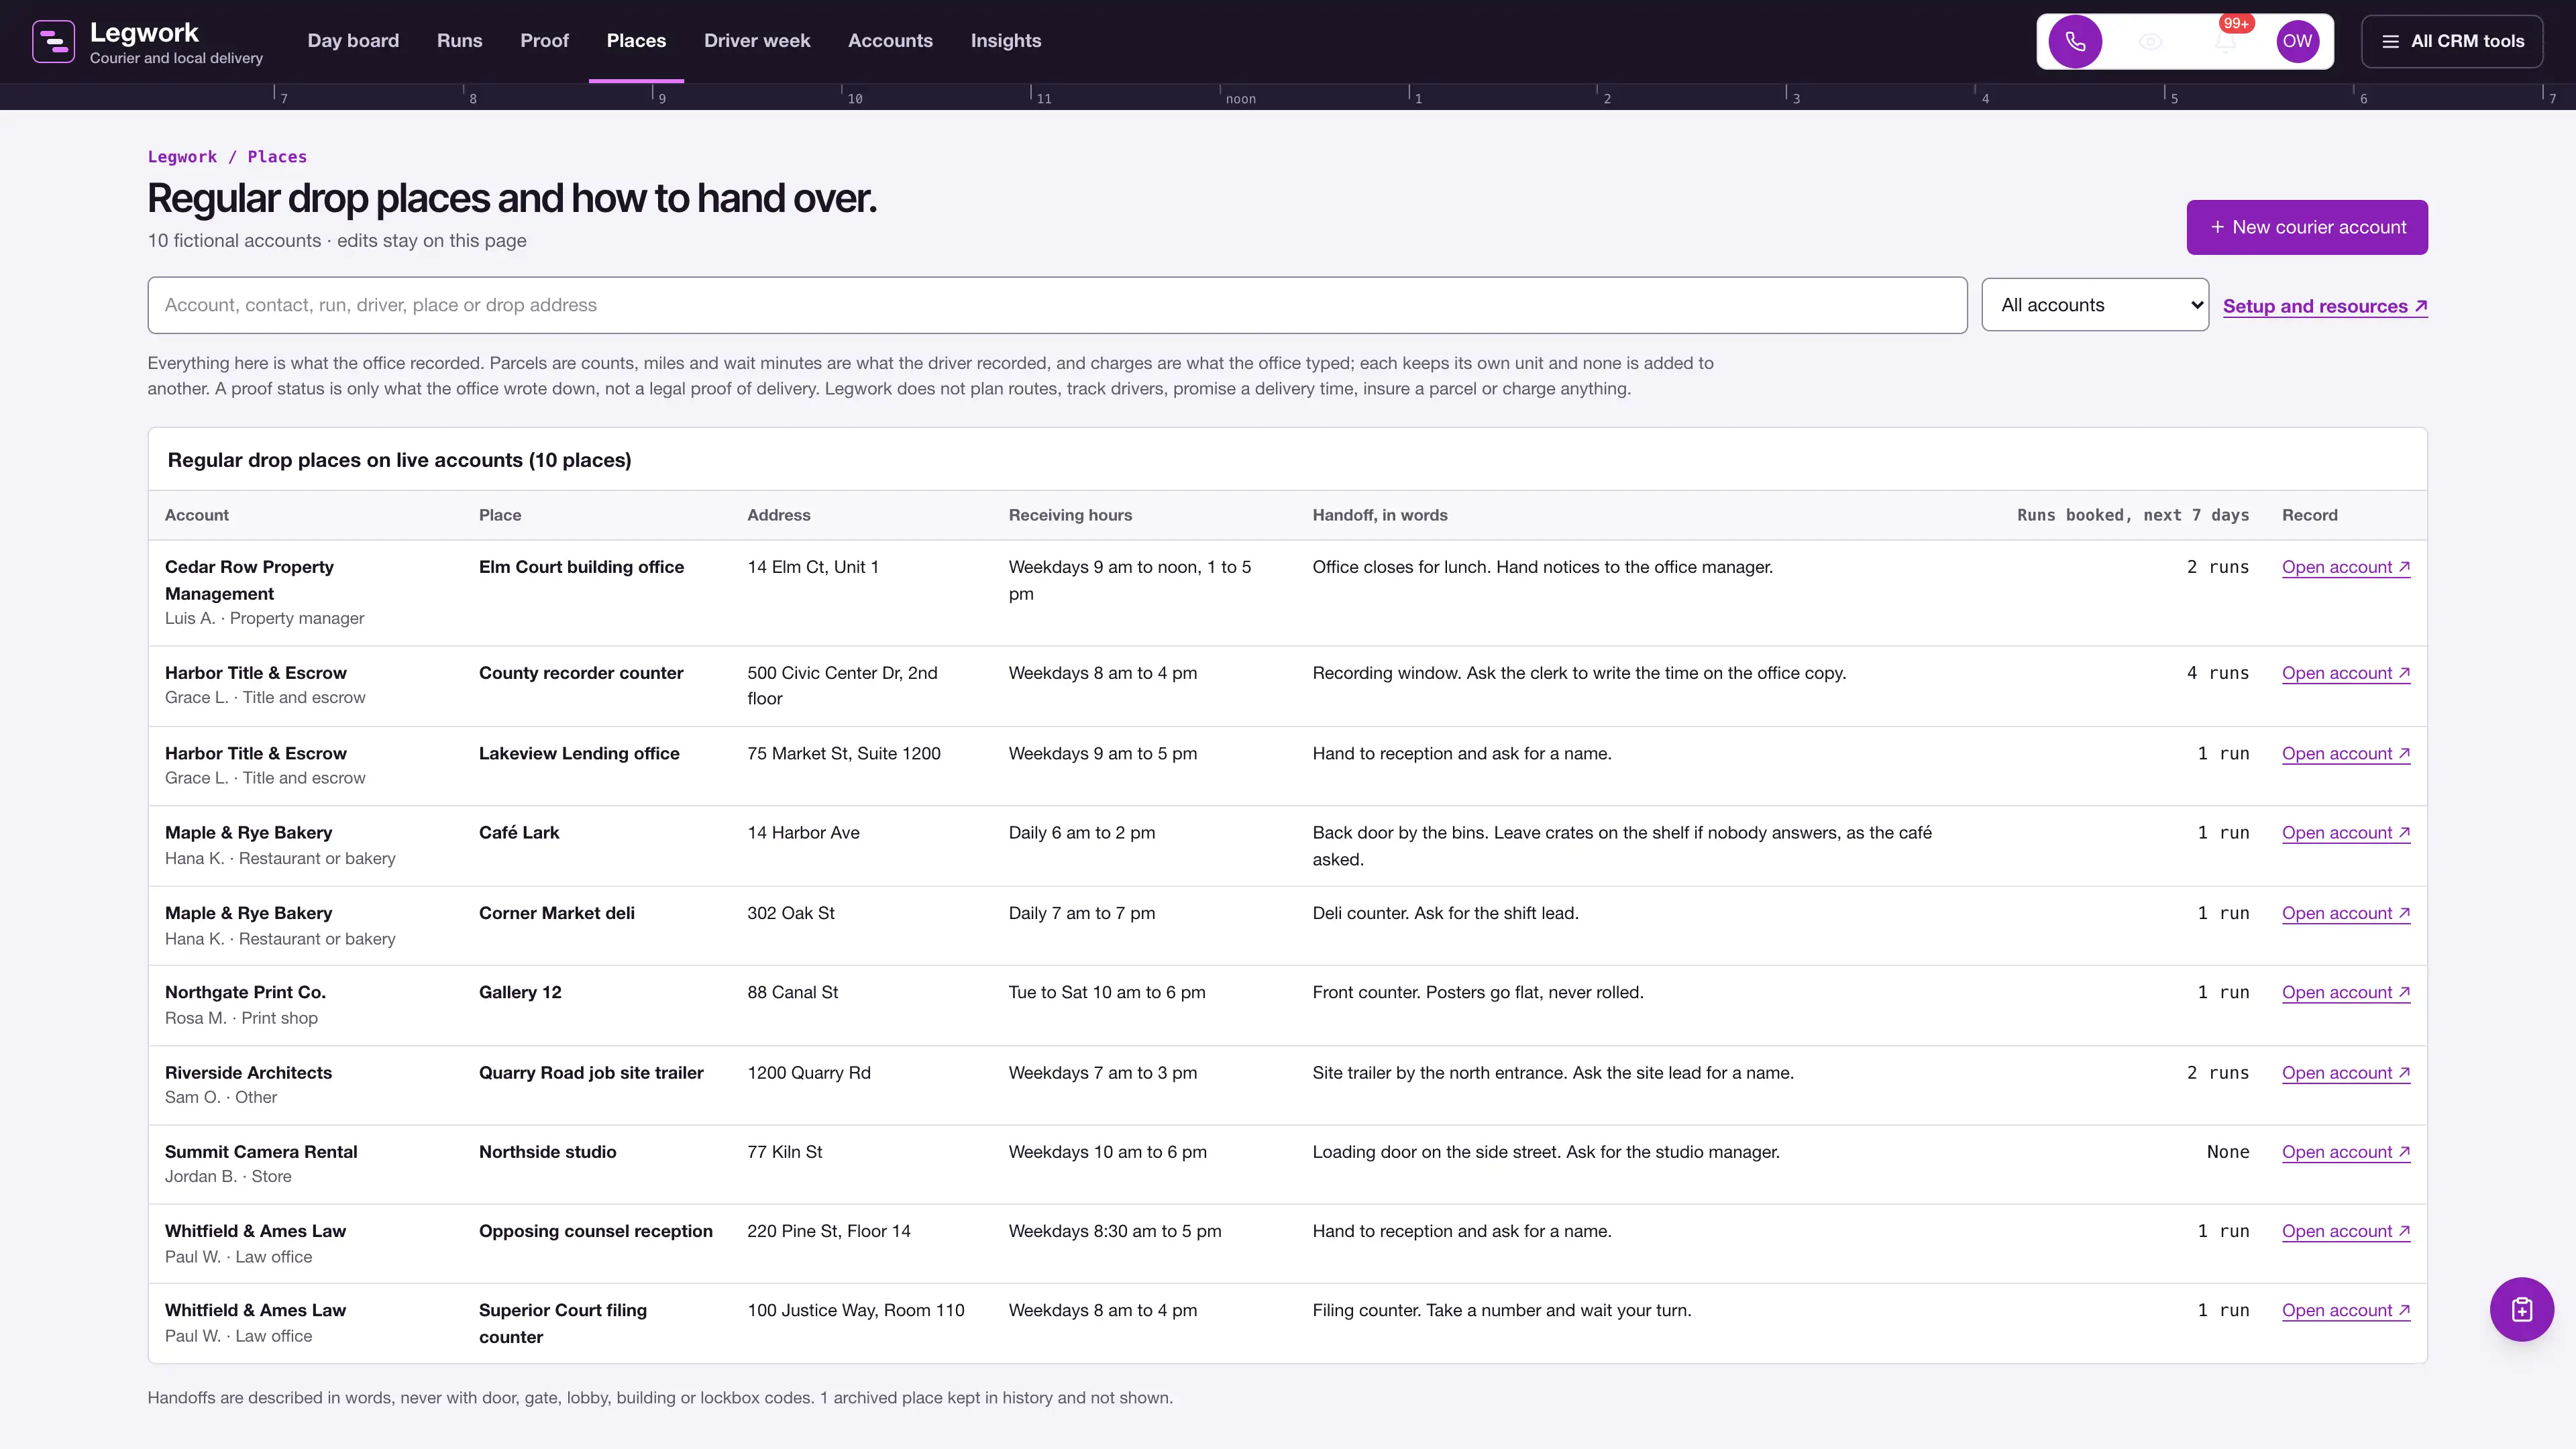This screenshot has width=2576, height=1449.
Task: Click the noon marker on the timeline ruler
Action: tap(1240, 98)
